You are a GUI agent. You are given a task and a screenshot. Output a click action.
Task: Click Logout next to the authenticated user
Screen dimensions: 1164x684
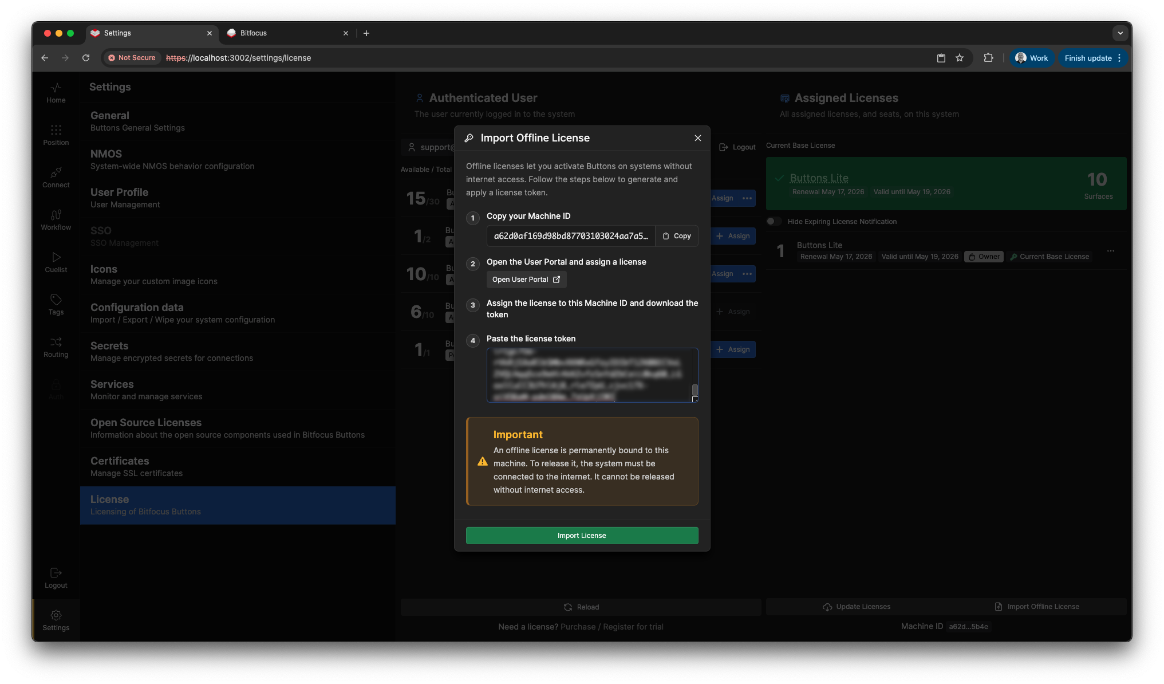[737, 147]
